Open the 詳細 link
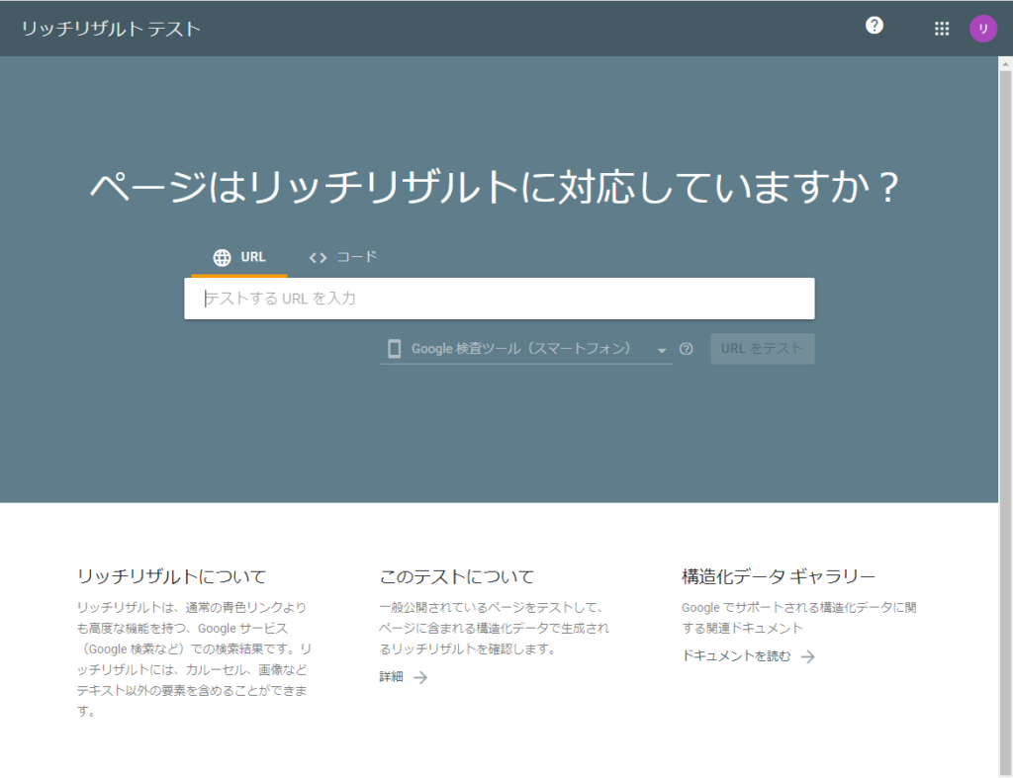 pos(391,676)
